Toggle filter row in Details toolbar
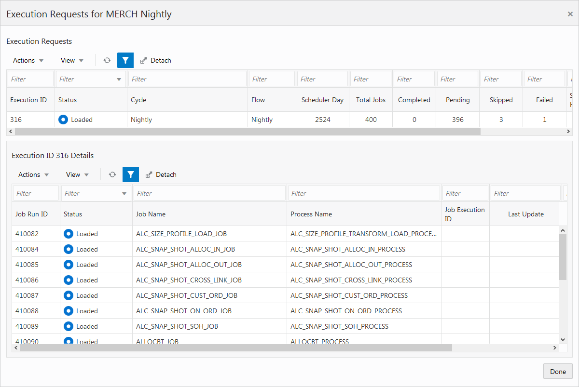579x387 pixels. coord(131,174)
